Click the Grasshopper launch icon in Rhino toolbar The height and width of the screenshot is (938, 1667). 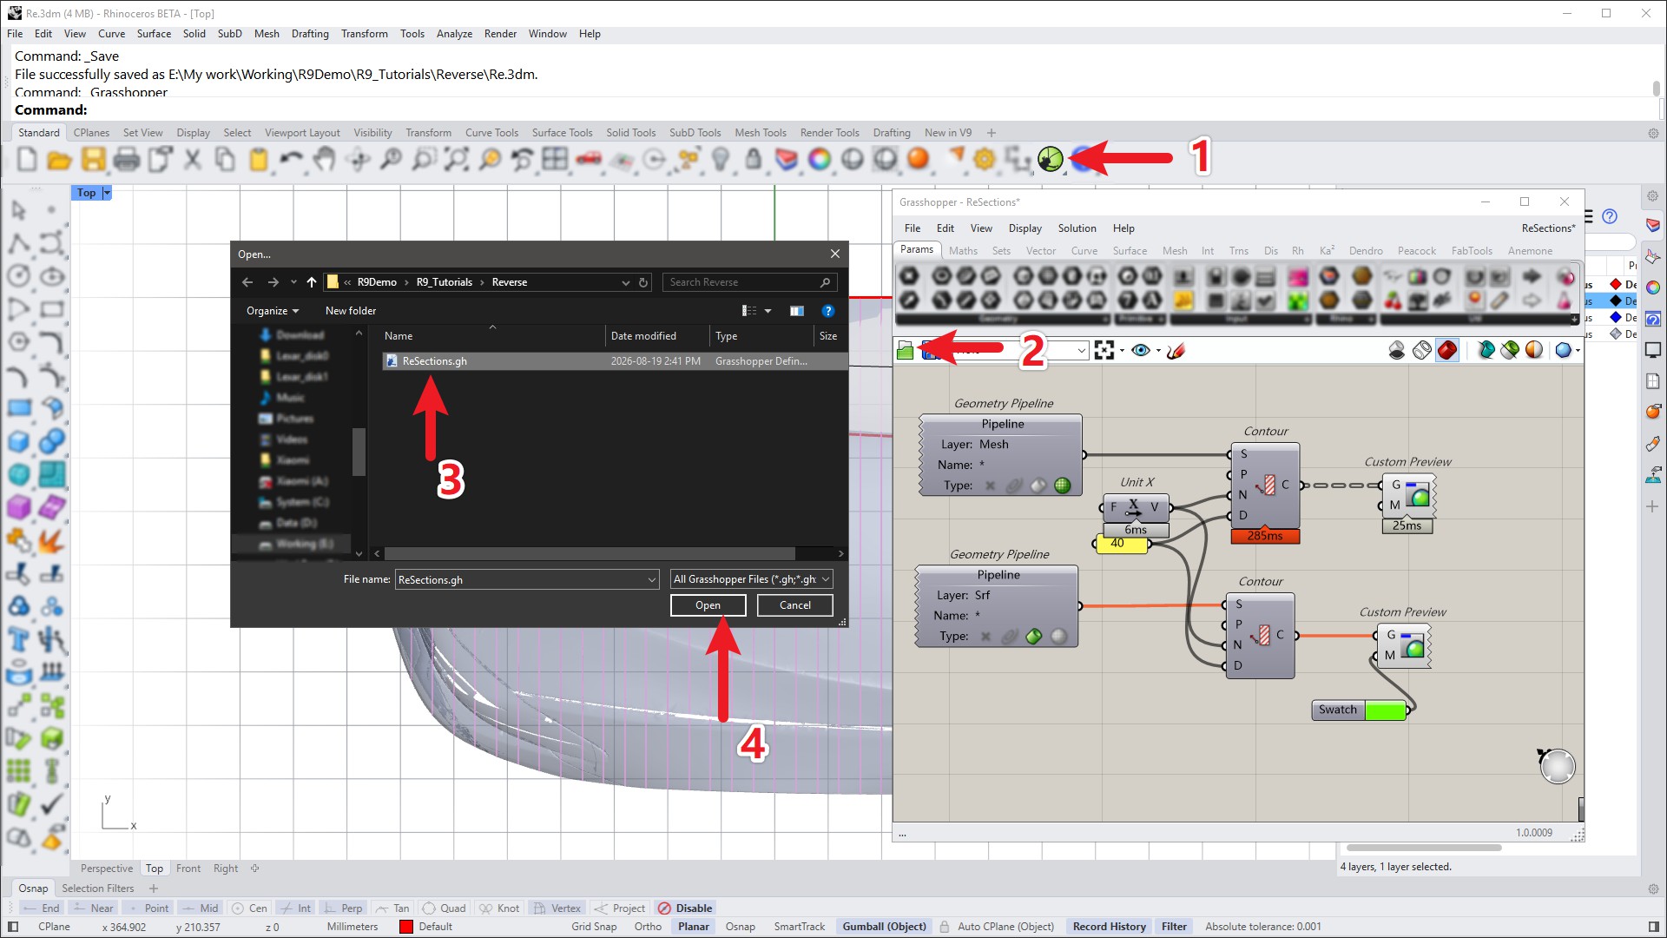tap(1050, 159)
